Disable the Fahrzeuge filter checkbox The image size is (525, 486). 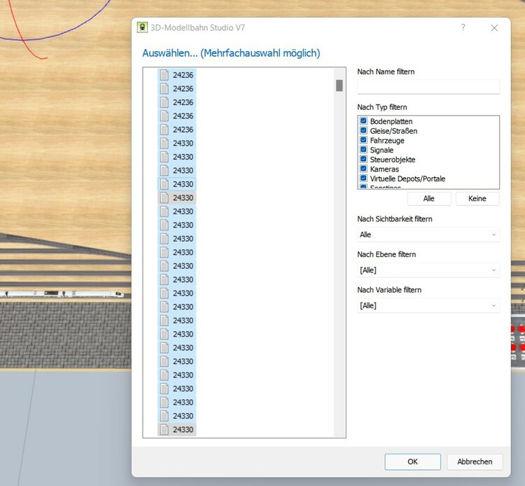(x=364, y=141)
